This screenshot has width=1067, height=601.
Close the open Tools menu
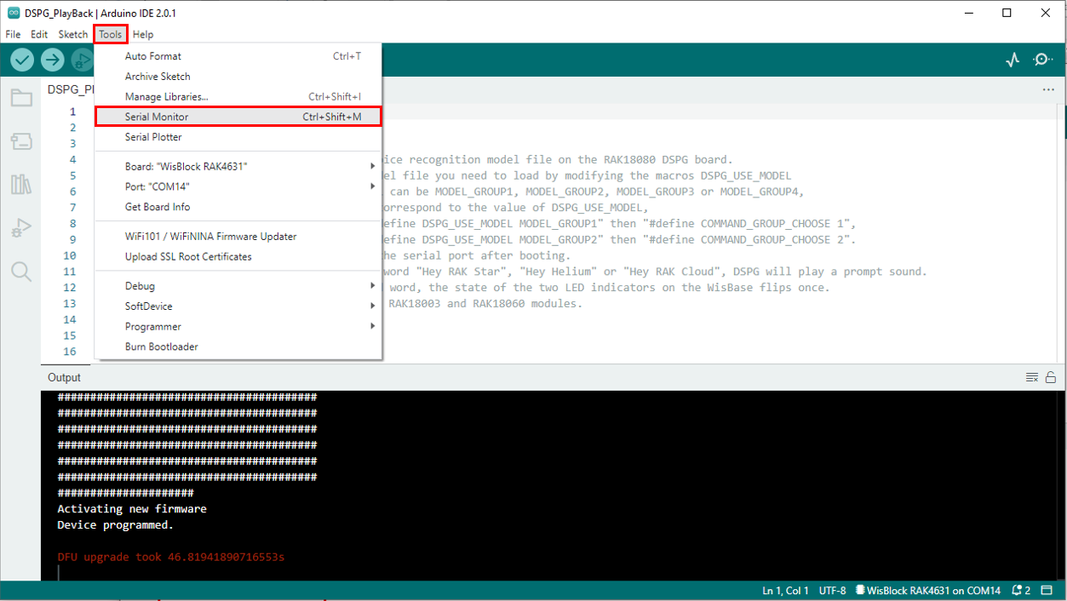111,35
